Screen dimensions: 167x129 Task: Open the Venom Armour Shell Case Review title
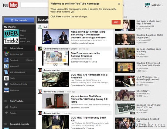pos(89,99)
